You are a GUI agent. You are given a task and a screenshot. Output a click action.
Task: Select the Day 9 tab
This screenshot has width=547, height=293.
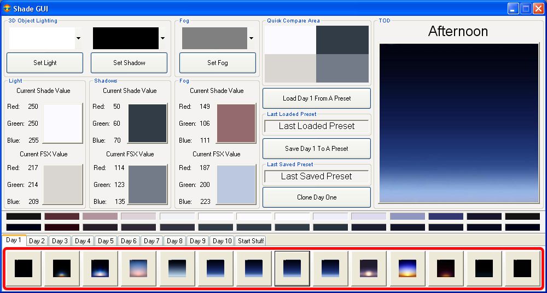click(198, 241)
